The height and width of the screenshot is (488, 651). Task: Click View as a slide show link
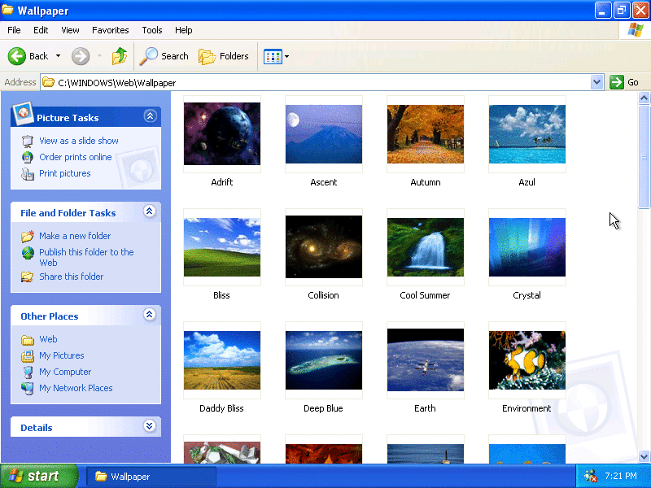pyautogui.click(x=79, y=141)
